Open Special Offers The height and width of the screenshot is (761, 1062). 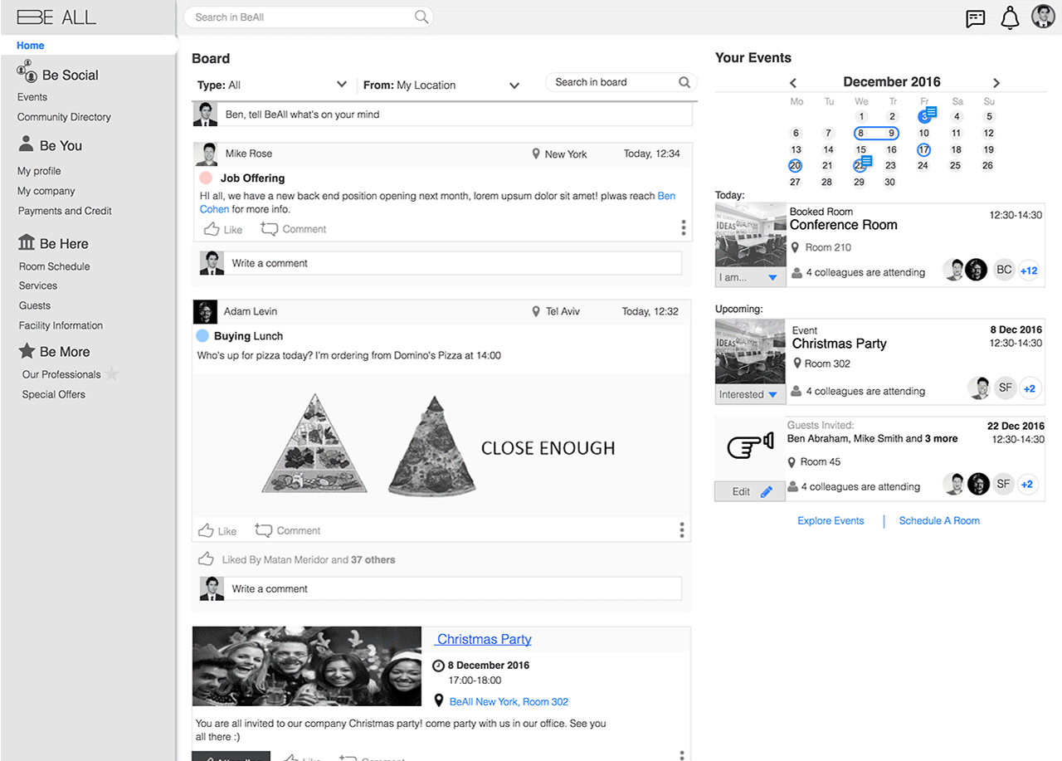[54, 394]
